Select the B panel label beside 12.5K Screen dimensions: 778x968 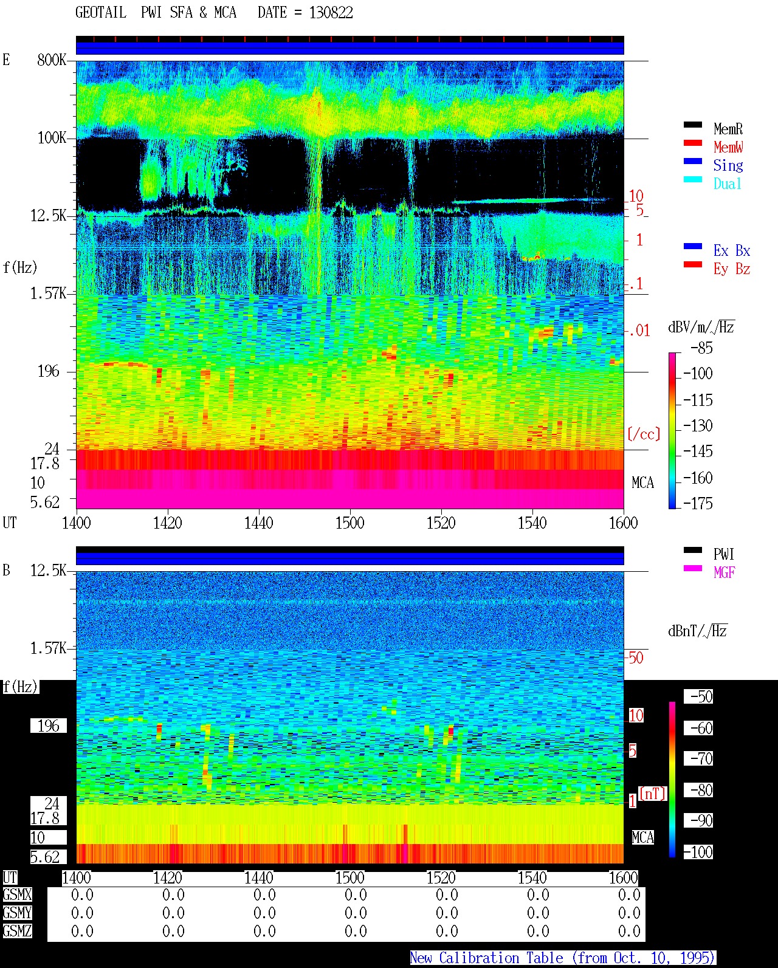pyautogui.click(x=7, y=571)
